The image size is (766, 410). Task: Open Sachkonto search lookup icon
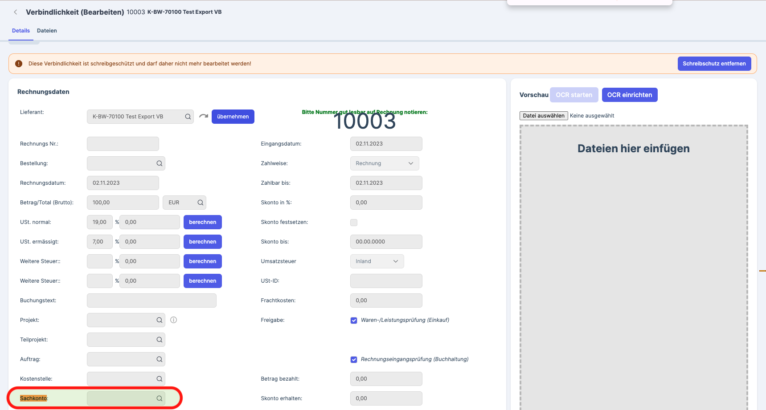click(159, 398)
